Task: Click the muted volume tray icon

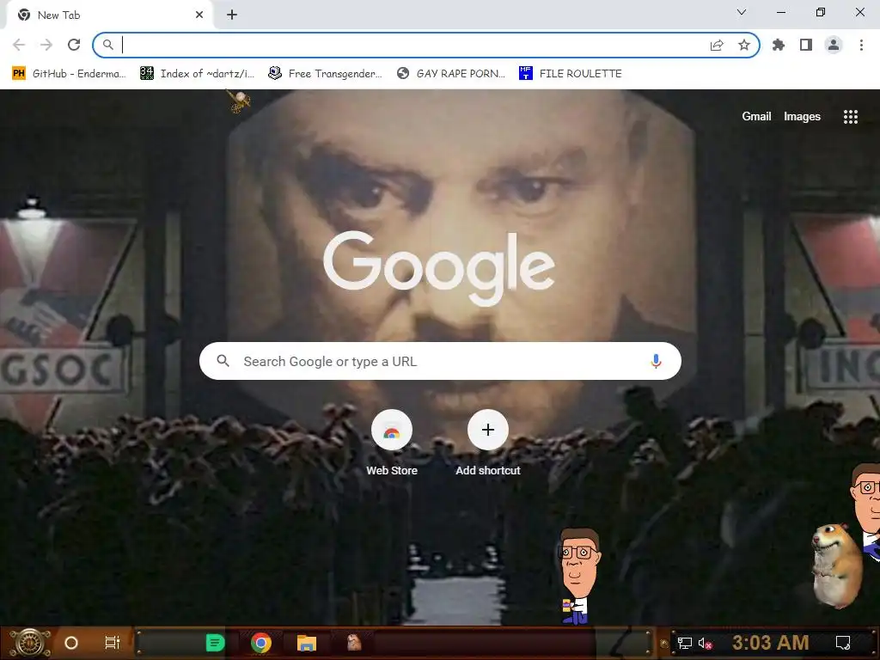Action: click(x=705, y=643)
